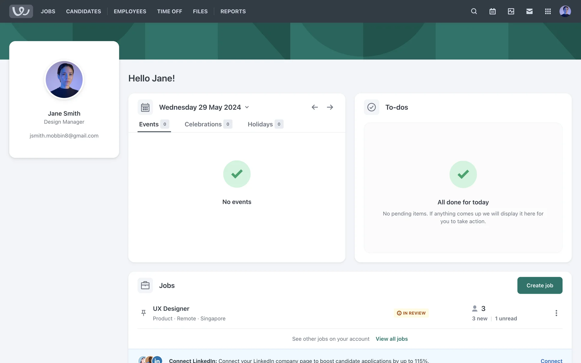Click Jane Smith's profile photo
The width and height of the screenshot is (581, 363).
click(64, 80)
